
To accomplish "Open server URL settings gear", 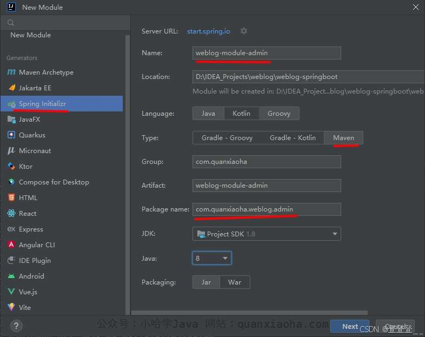I will (x=244, y=31).
